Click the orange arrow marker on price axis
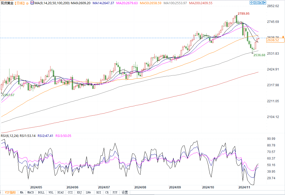285x195 pixels. coord(283,37)
